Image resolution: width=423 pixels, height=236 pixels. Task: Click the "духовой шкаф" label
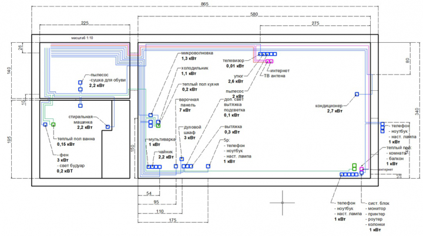point(192,129)
